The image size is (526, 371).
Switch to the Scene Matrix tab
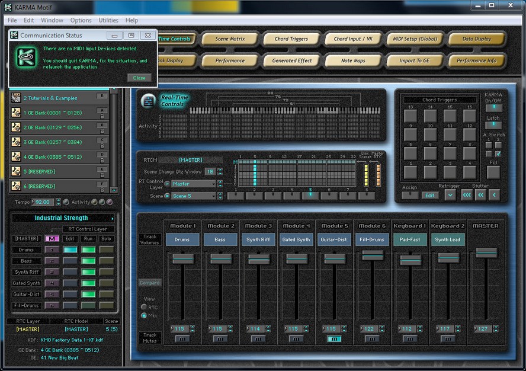point(230,39)
